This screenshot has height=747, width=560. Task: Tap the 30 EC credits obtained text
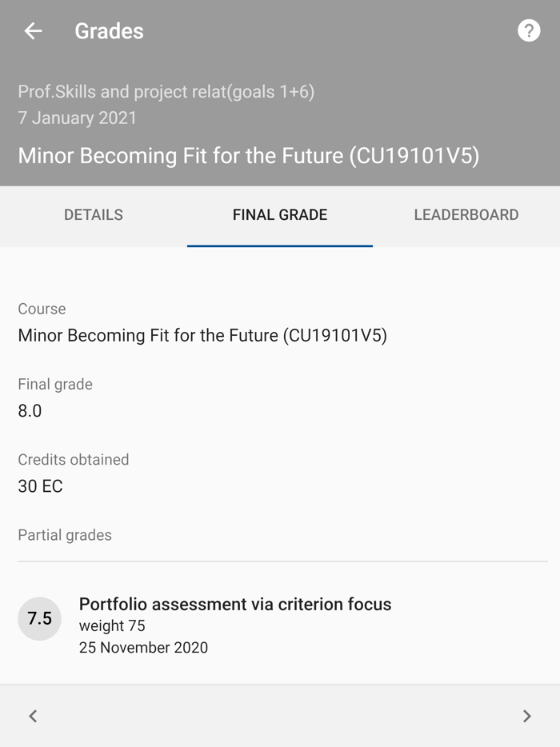point(40,486)
